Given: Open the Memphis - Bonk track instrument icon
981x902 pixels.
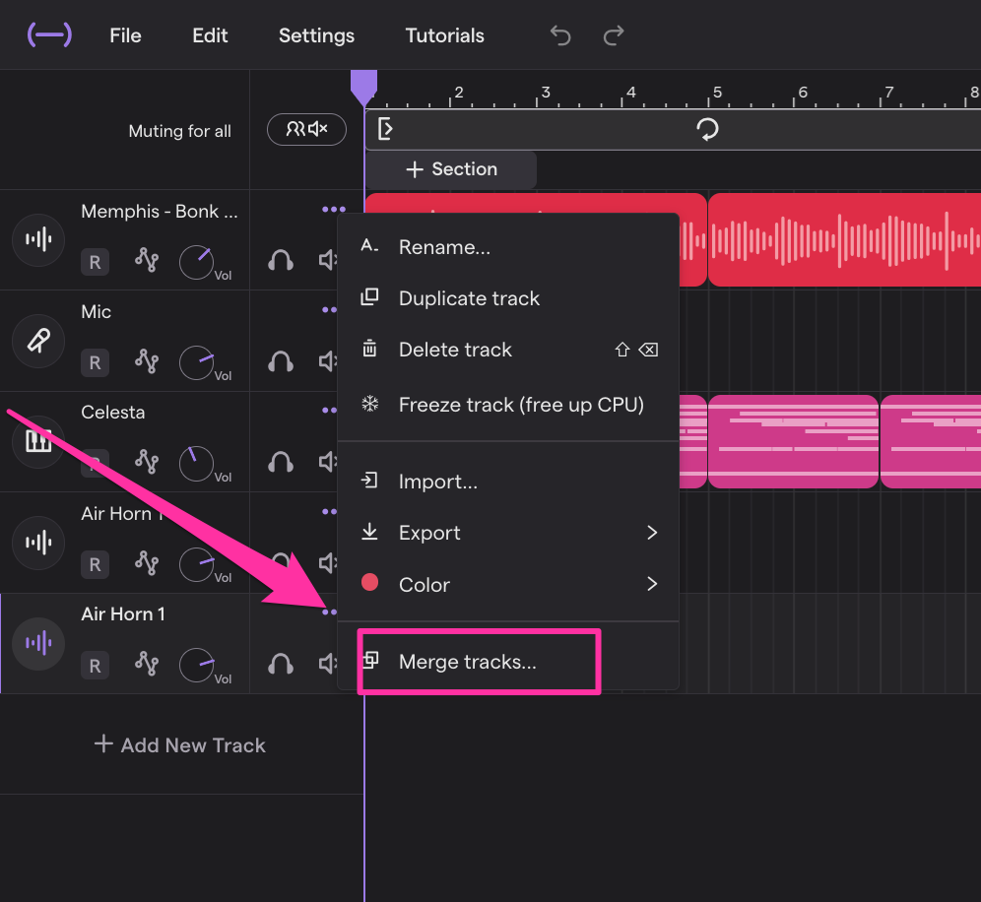Looking at the screenshot, I should [38, 239].
